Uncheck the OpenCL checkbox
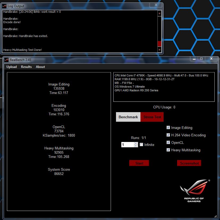The width and height of the screenshot is (220, 220). click(x=168, y=142)
